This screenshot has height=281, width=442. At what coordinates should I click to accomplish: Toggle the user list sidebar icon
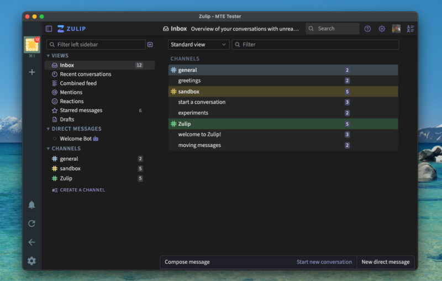tap(411, 29)
